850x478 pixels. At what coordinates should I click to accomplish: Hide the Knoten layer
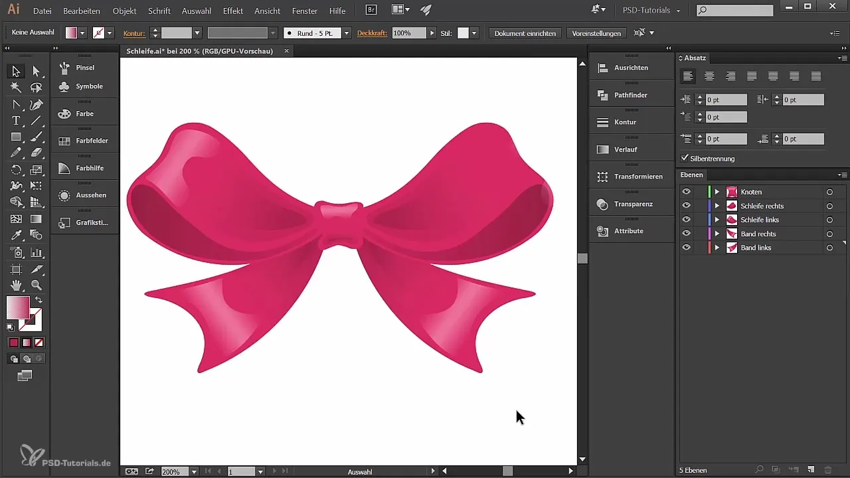687,192
